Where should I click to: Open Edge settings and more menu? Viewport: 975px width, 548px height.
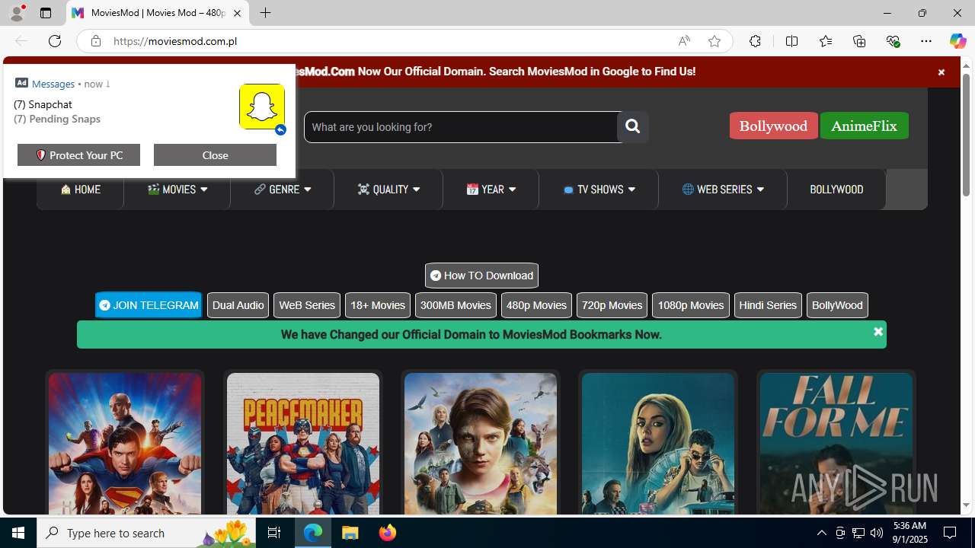[x=926, y=41]
